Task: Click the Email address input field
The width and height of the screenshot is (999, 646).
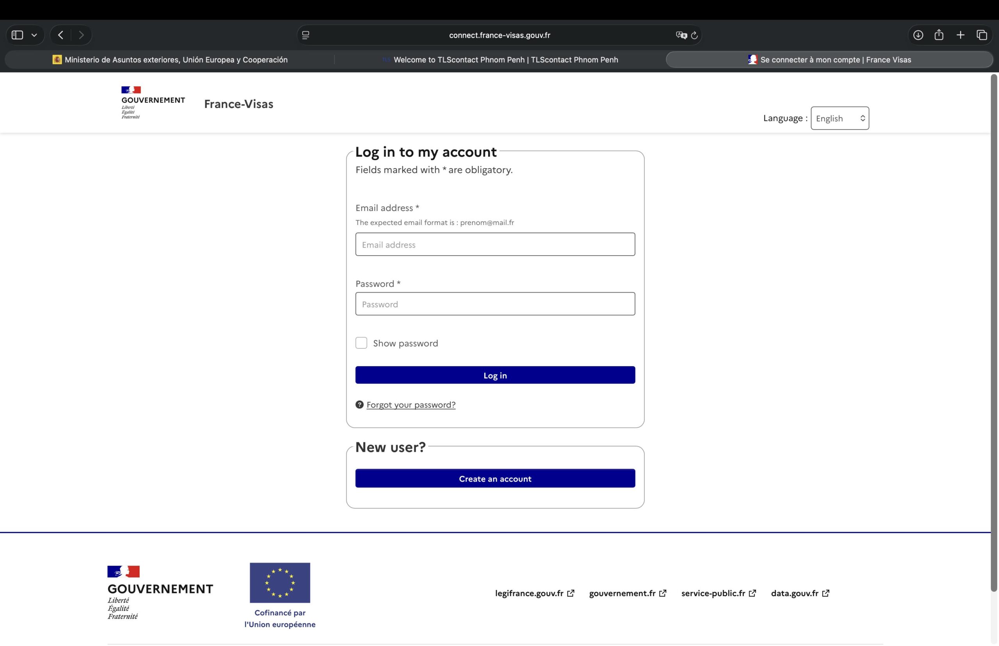Action: (x=495, y=244)
